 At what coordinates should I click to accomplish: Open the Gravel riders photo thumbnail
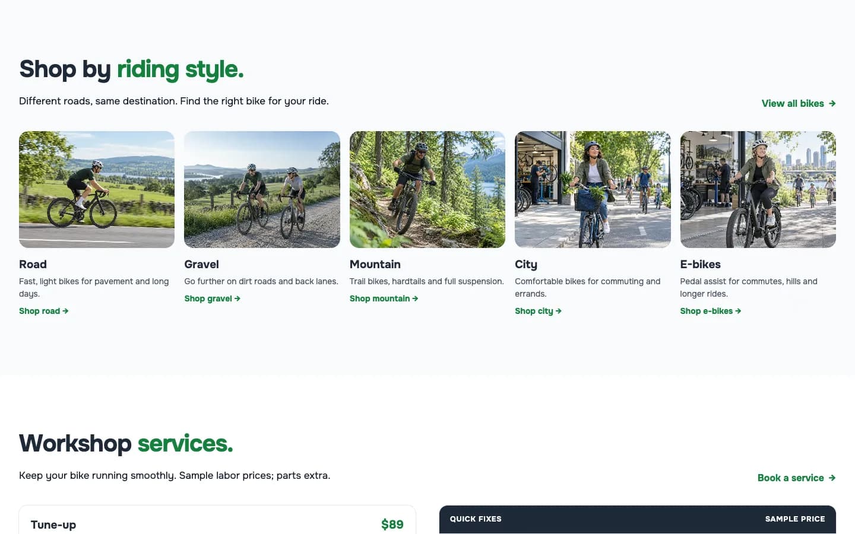[262, 189]
